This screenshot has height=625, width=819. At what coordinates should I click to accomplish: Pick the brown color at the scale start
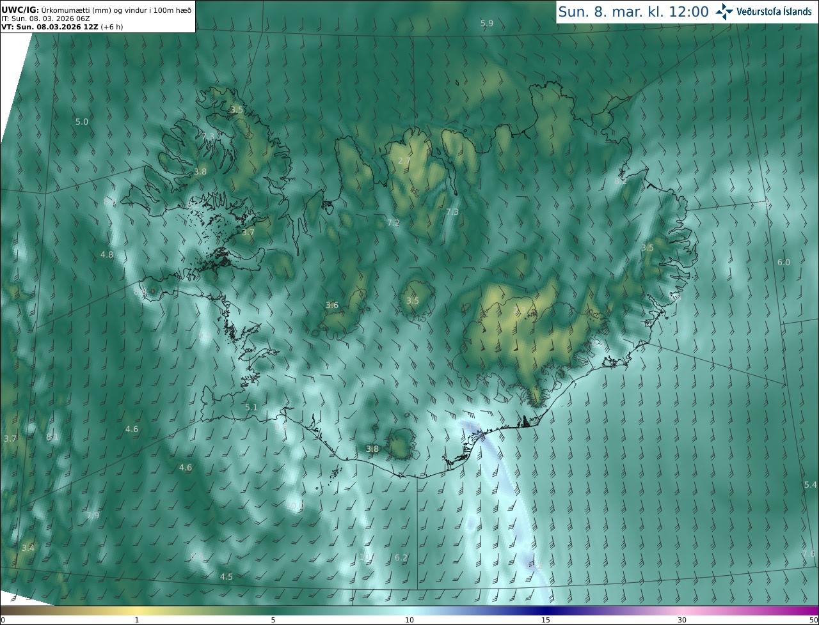(x=4, y=610)
